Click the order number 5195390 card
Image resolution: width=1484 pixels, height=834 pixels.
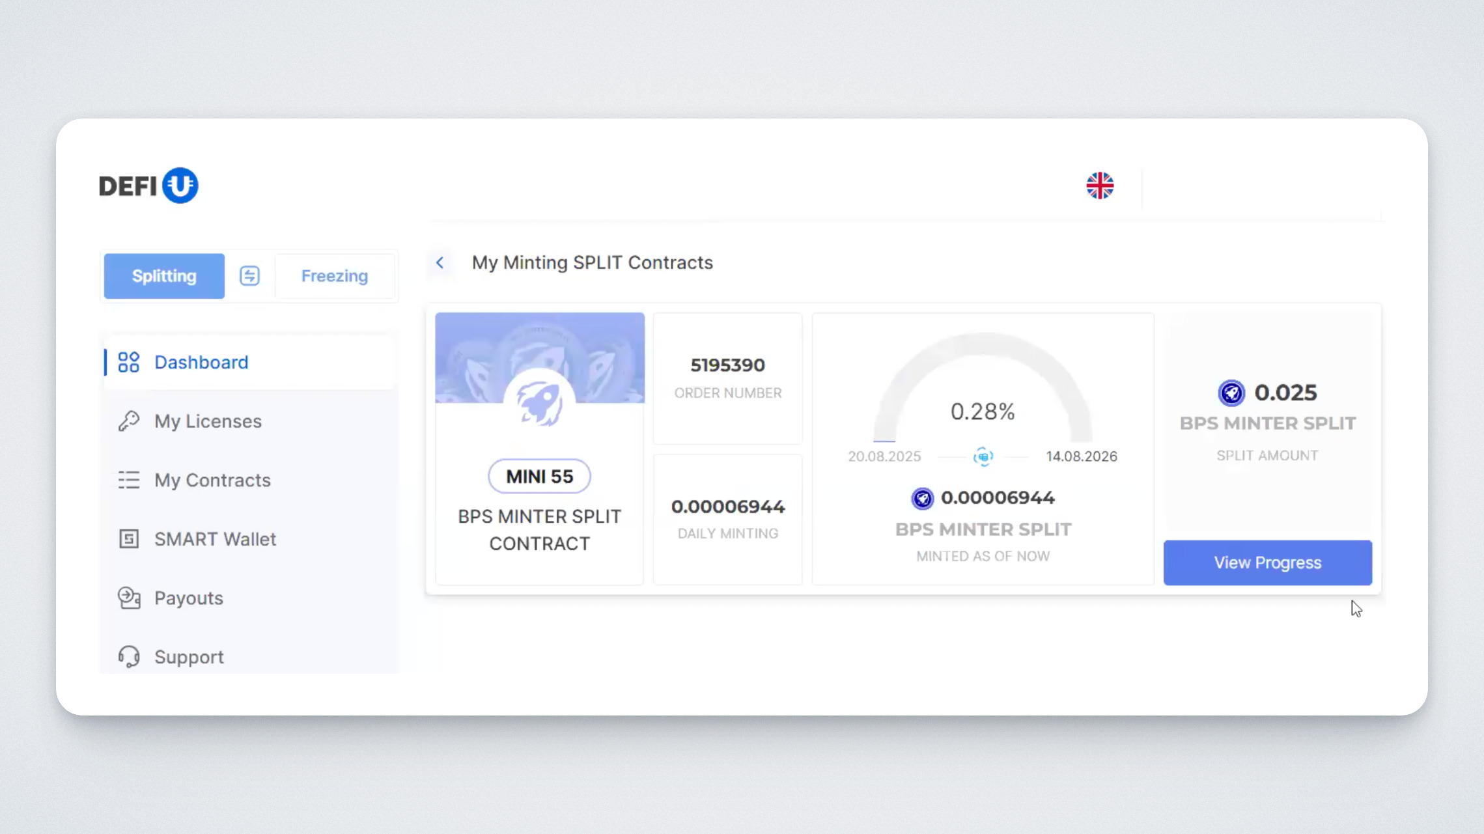pos(727,377)
